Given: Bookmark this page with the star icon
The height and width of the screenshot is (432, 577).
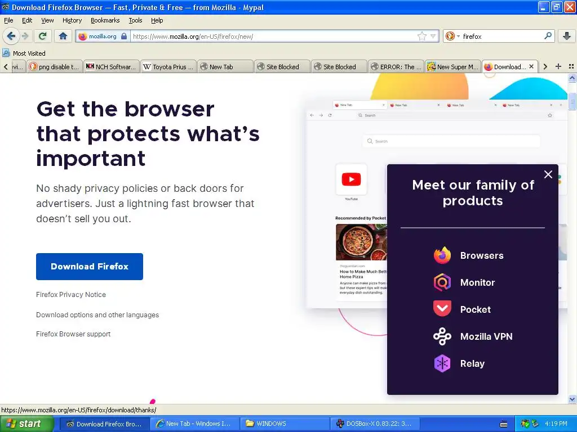Looking at the screenshot, I should click(x=421, y=36).
